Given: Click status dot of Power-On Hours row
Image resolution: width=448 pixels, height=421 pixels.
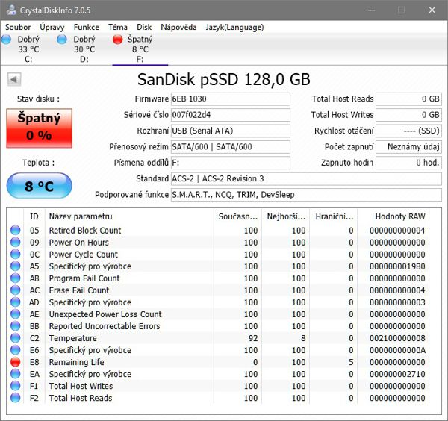Looking at the screenshot, I should (16, 242).
